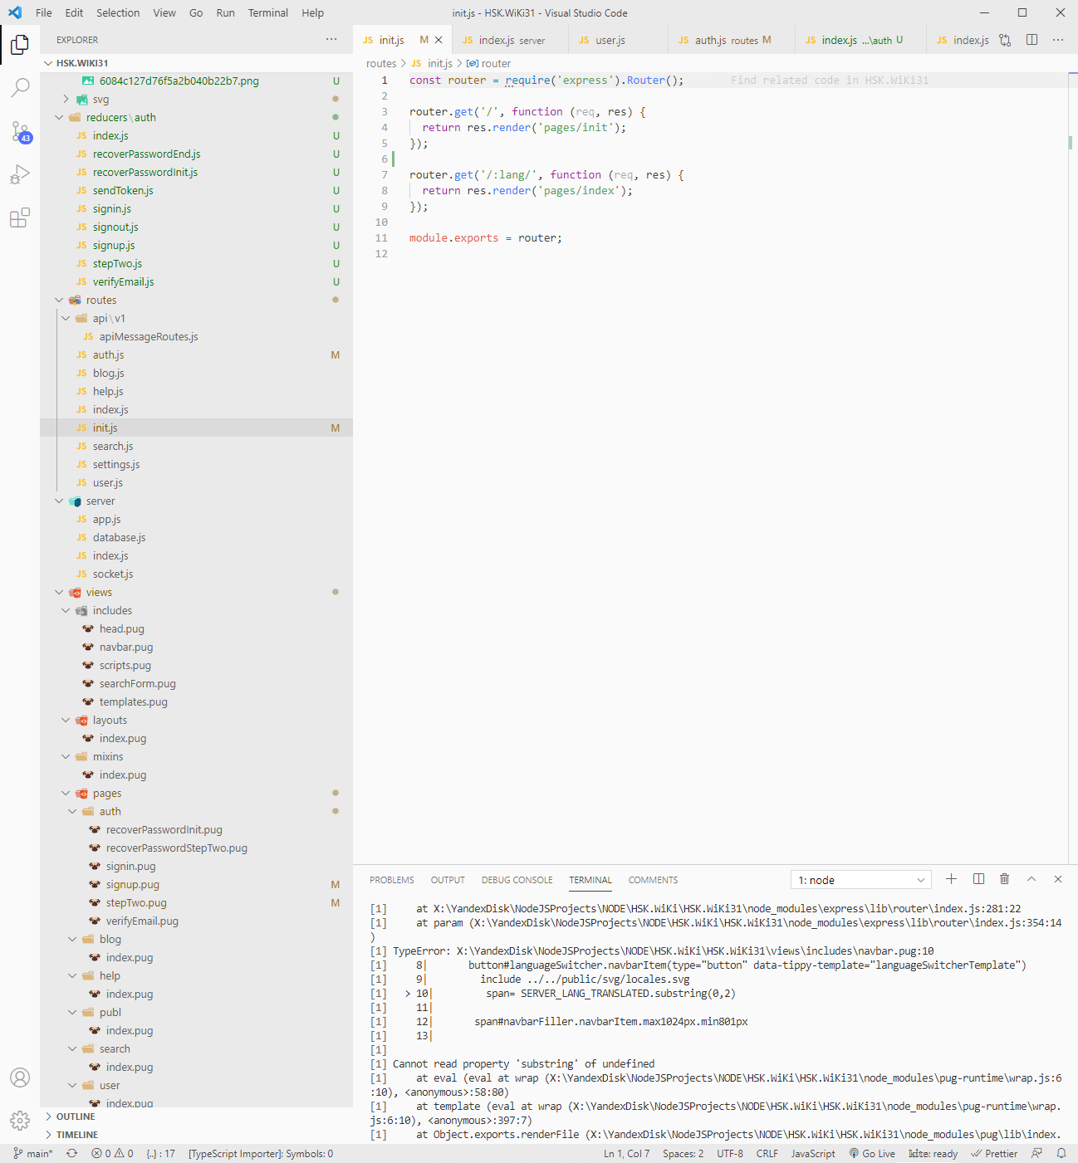Image resolution: width=1078 pixels, height=1163 pixels.
Task: Close the terminal panel
Action: [x=1058, y=879]
